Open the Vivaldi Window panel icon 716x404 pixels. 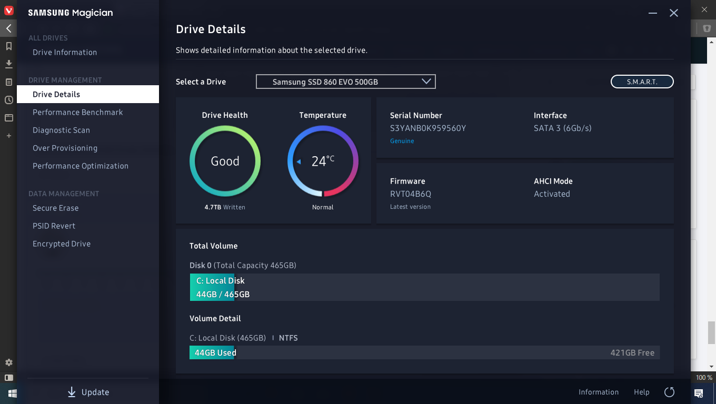point(8,118)
